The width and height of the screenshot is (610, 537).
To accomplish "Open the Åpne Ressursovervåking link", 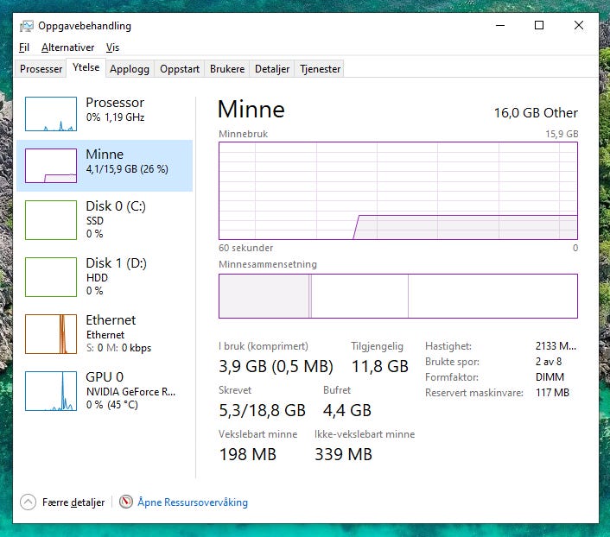I will click(x=193, y=502).
